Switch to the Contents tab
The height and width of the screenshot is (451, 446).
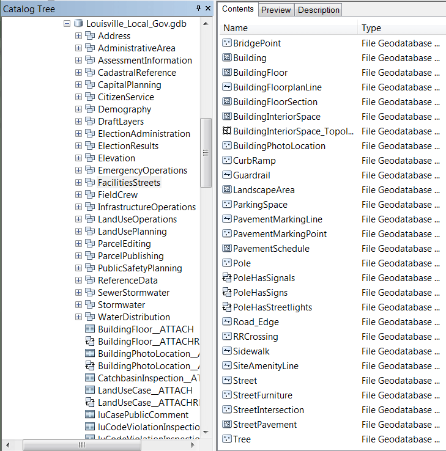(238, 9)
